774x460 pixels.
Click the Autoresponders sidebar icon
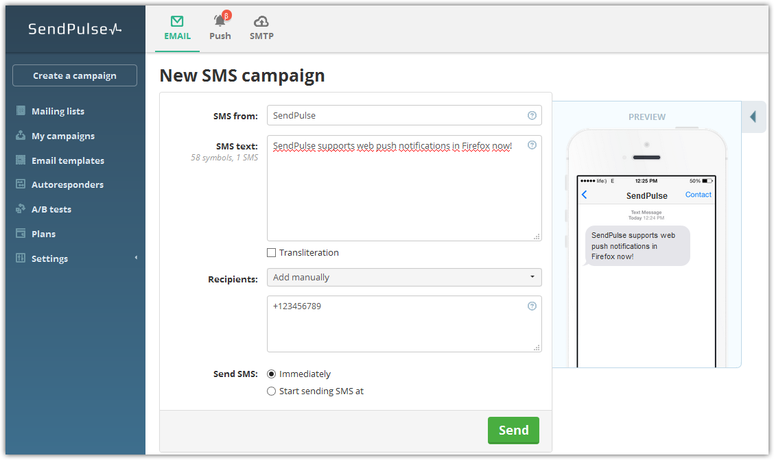point(21,184)
